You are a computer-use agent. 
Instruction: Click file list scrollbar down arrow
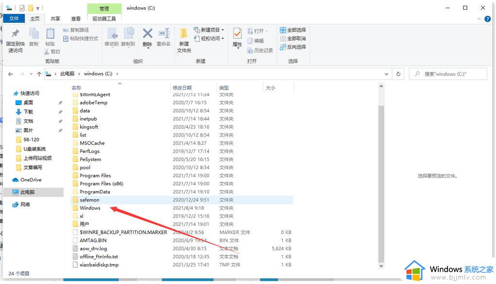click(x=381, y=266)
